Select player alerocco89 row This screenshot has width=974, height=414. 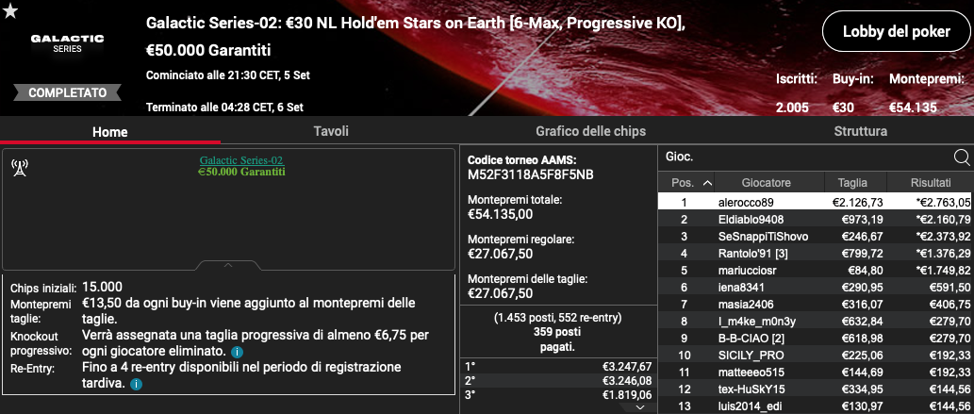coord(815,202)
